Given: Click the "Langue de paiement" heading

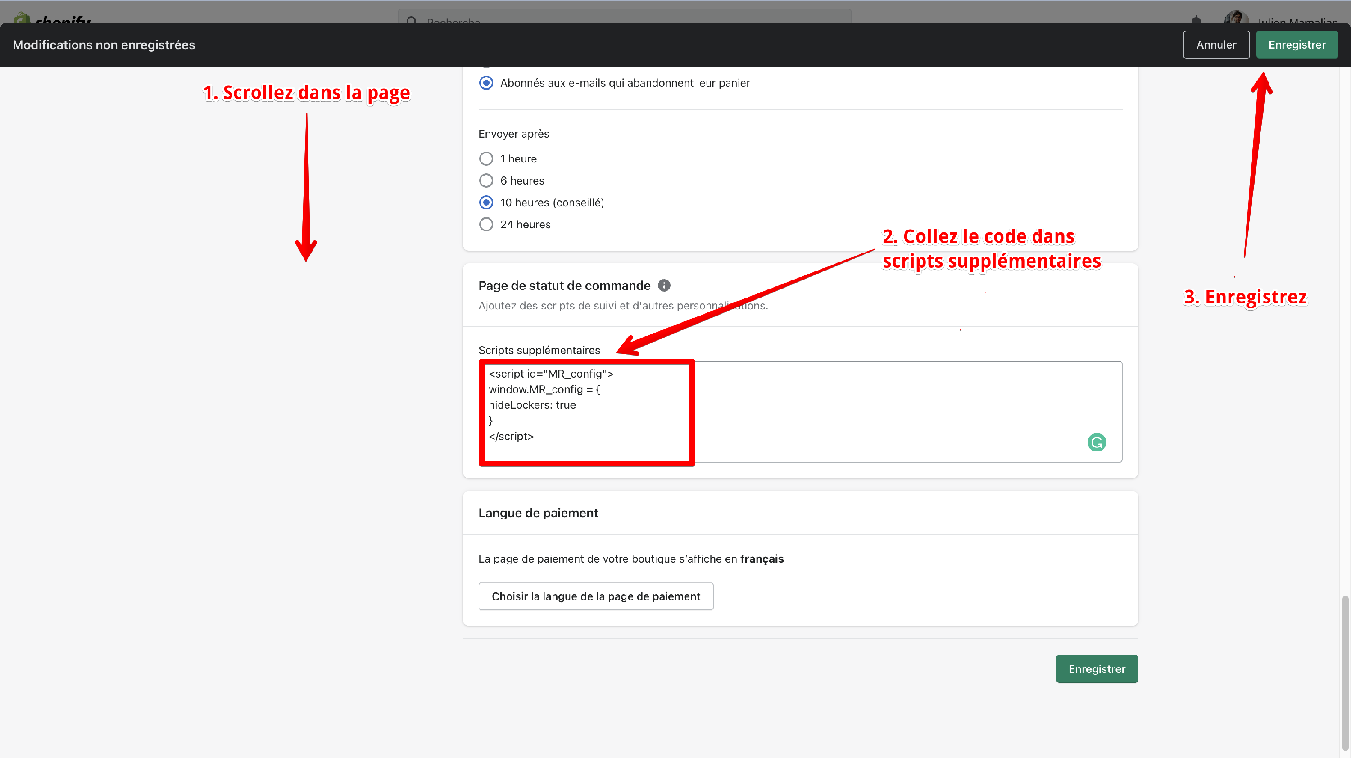Looking at the screenshot, I should point(538,513).
